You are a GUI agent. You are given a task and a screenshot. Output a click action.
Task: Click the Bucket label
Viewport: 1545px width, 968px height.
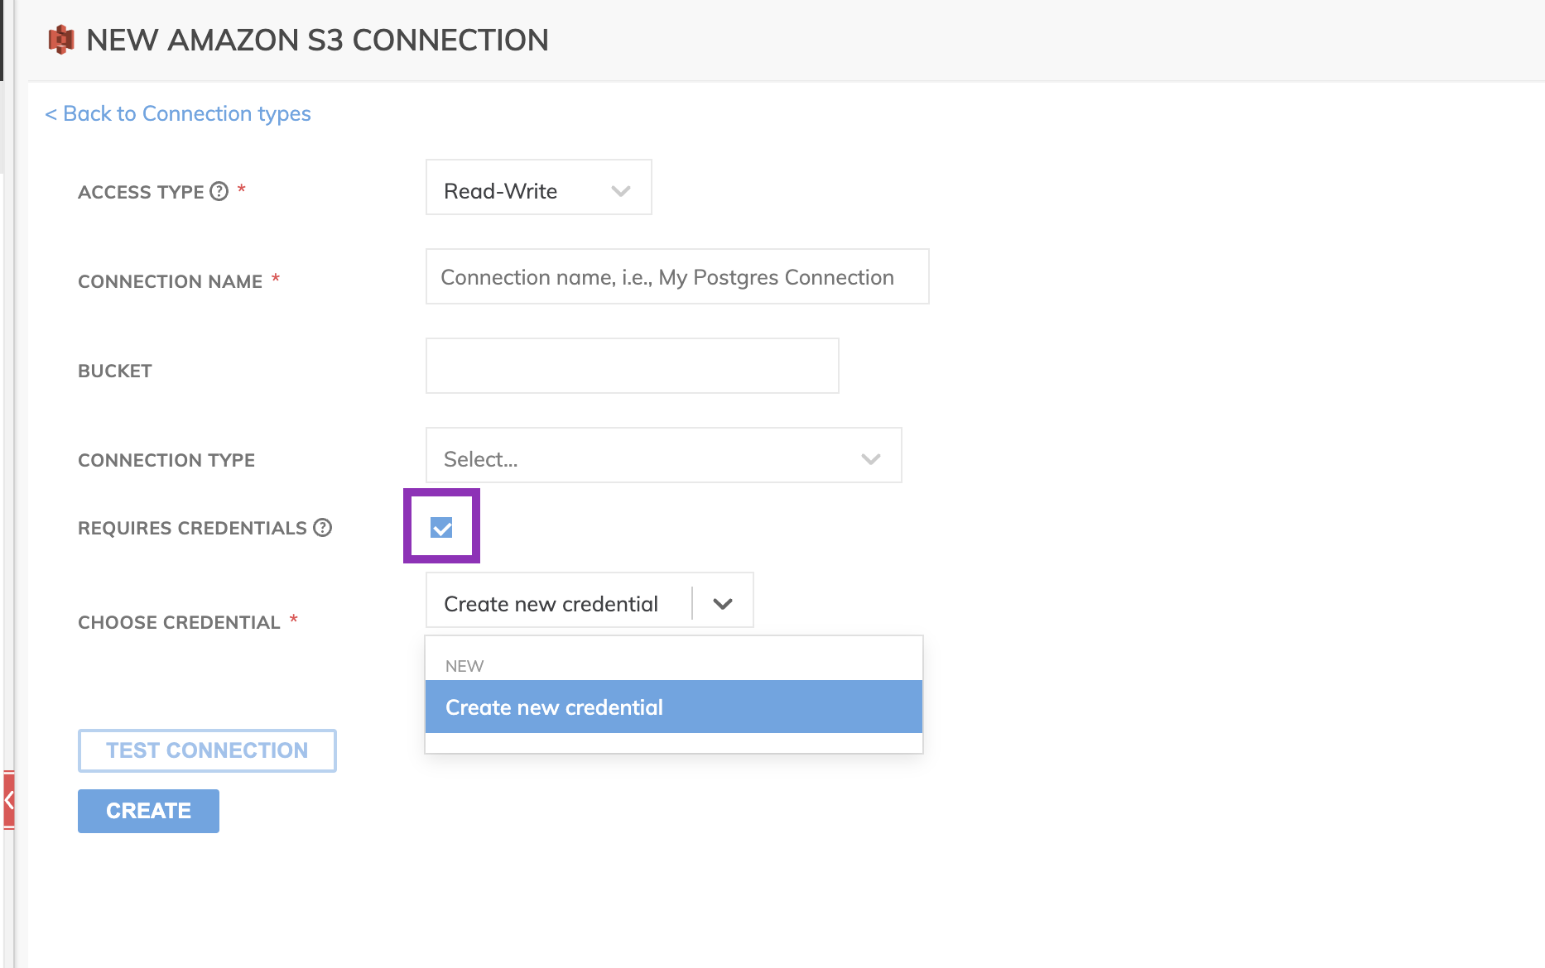click(115, 371)
